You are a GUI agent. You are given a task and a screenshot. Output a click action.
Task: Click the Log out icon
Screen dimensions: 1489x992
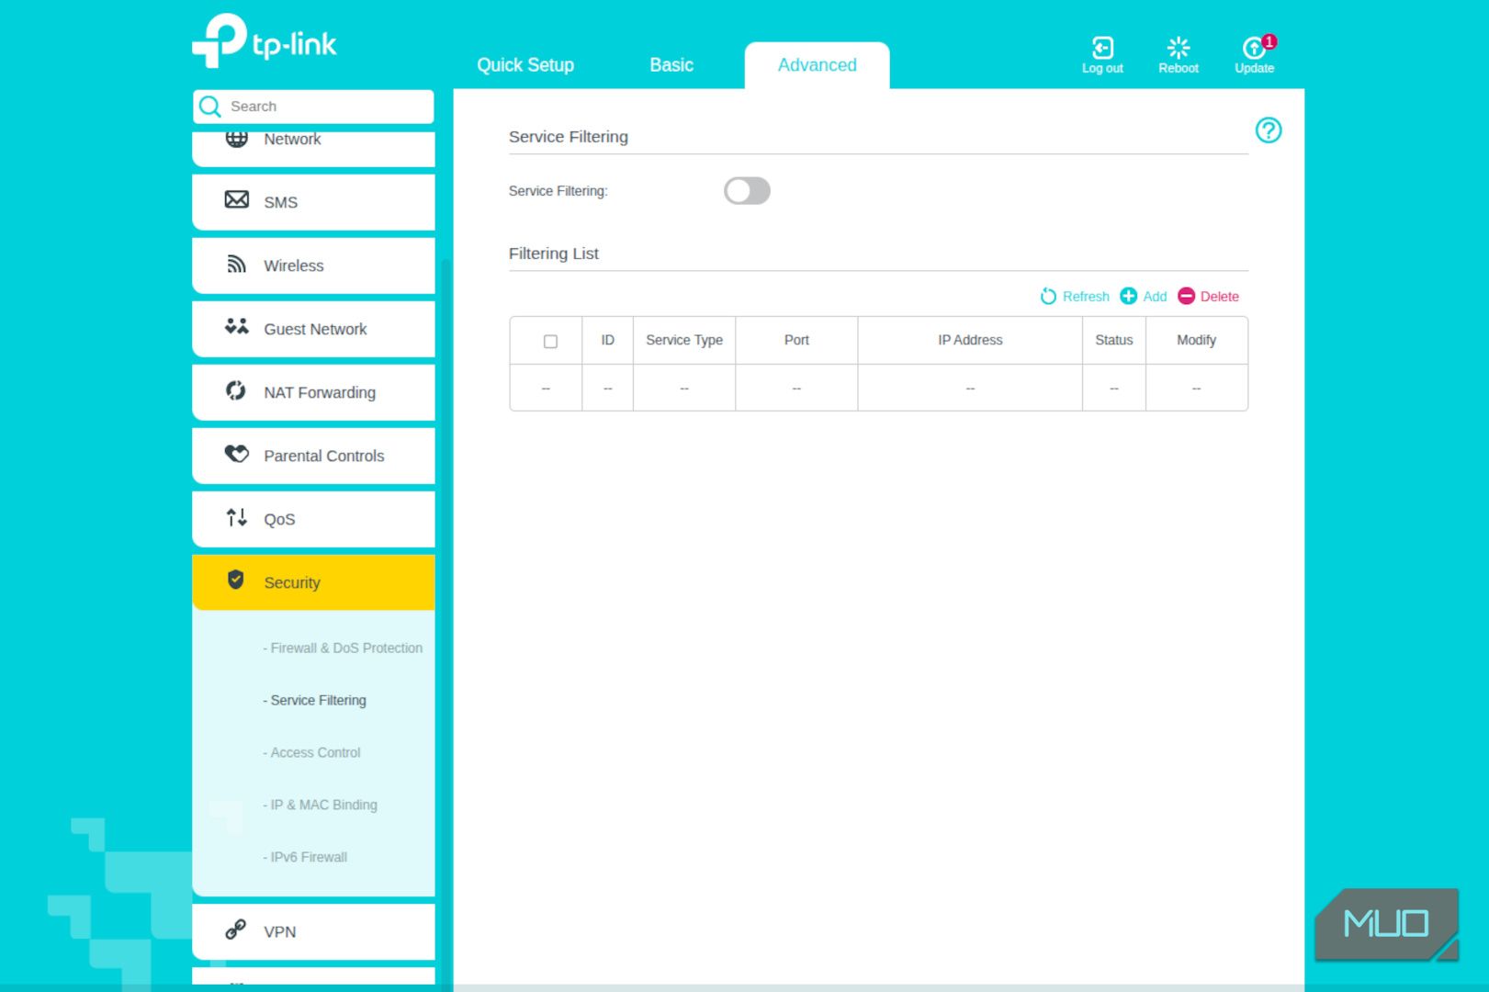(x=1102, y=47)
